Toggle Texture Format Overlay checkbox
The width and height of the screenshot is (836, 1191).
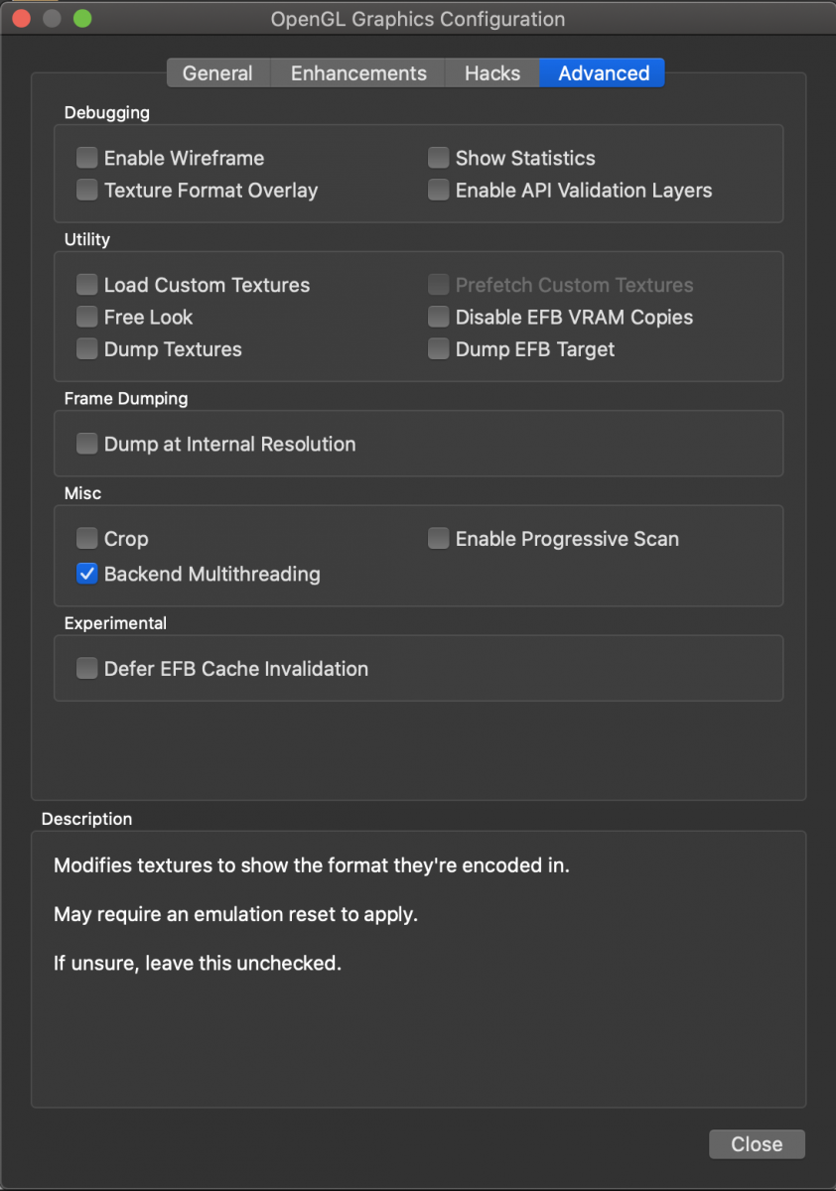tap(87, 191)
